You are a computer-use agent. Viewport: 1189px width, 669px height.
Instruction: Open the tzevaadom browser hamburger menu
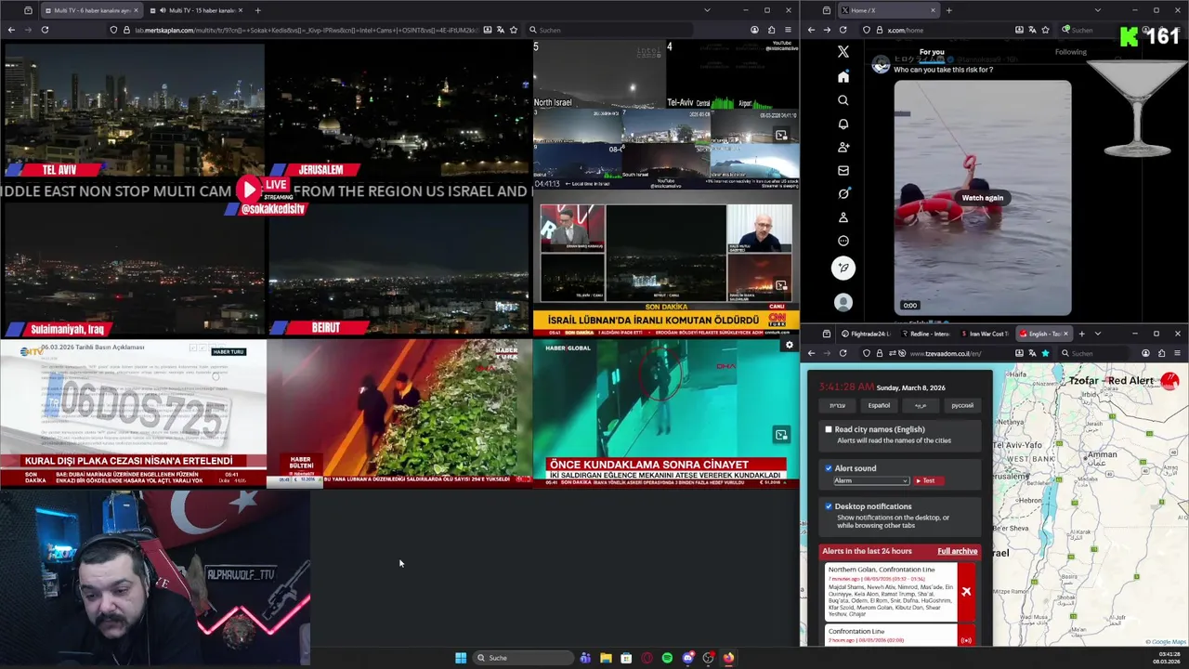(1177, 353)
